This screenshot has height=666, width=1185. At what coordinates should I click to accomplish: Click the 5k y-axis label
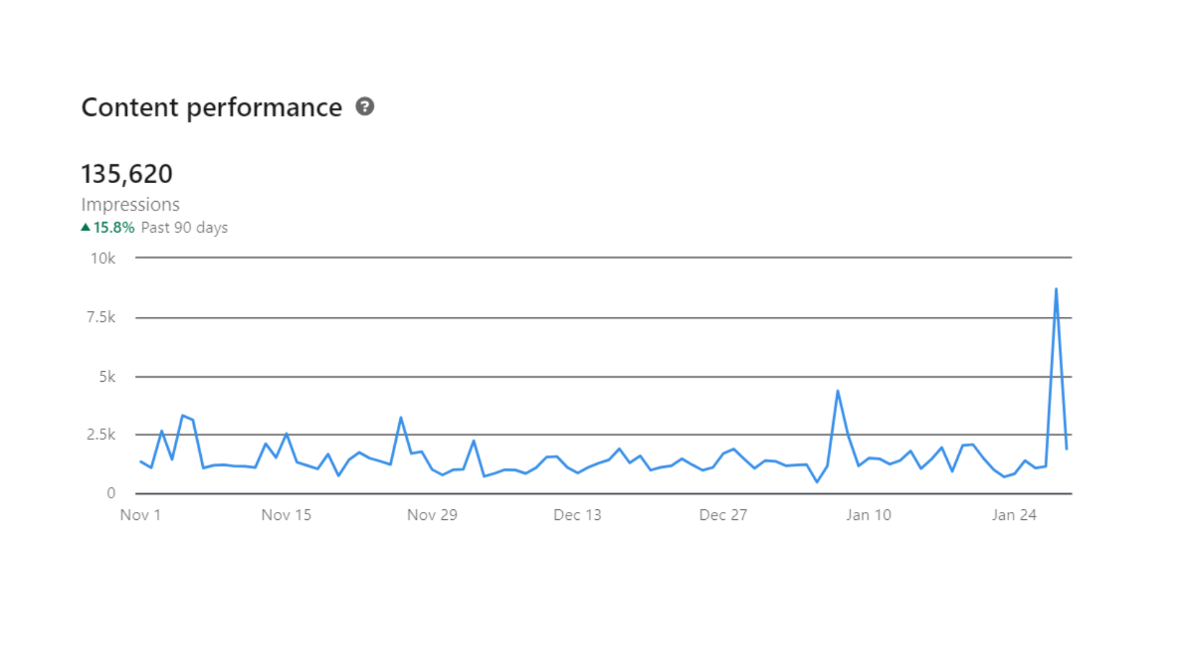point(107,377)
